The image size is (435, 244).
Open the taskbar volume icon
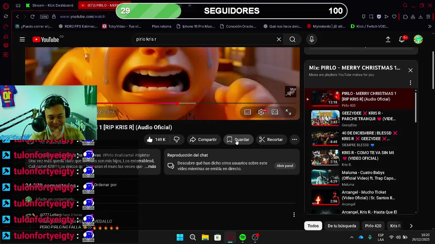pos(398,237)
